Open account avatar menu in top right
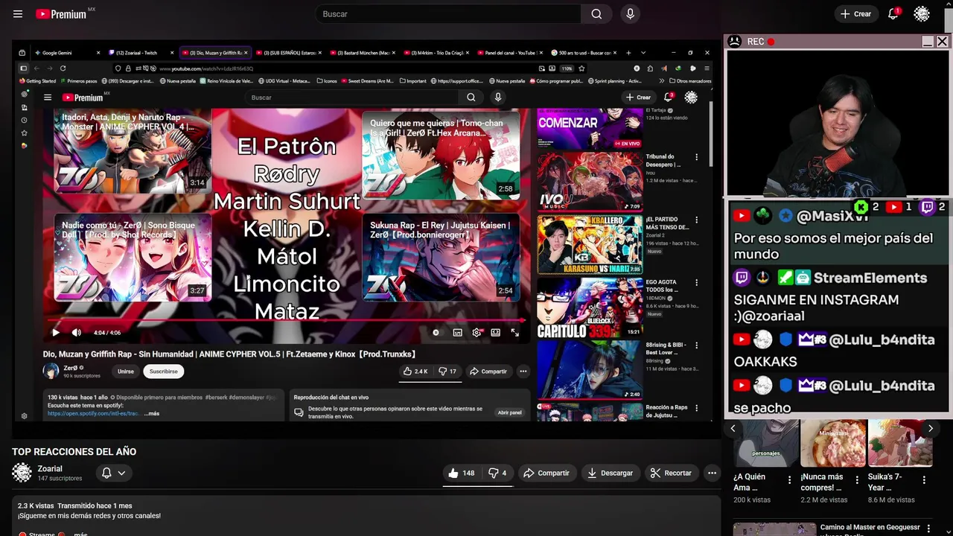This screenshot has width=953, height=536. pyautogui.click(x=922, y=14)
